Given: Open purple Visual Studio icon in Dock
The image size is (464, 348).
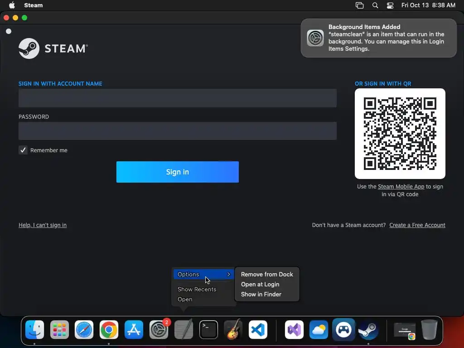Looking at the screenshot, I should coord(294,329).
